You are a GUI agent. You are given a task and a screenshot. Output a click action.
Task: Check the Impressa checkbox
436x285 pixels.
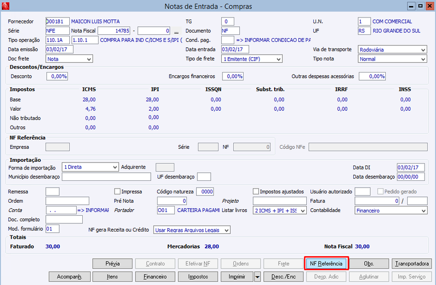point(117,192)
